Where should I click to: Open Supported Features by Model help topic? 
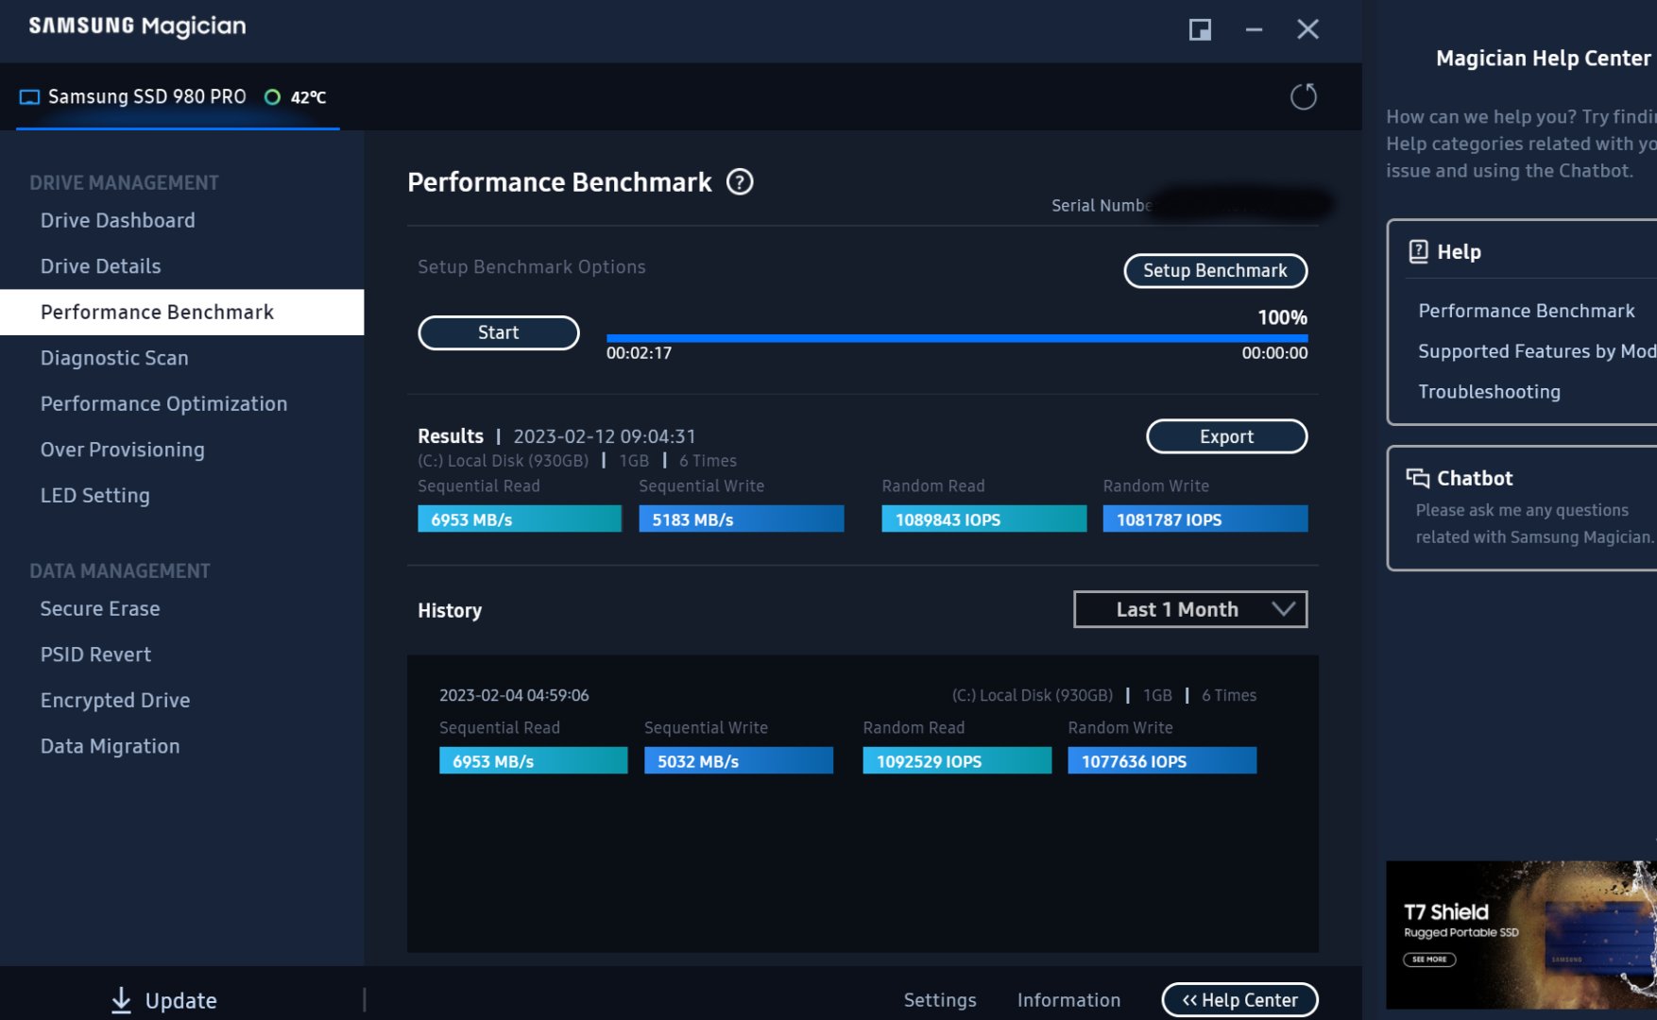pos(1537,351)
